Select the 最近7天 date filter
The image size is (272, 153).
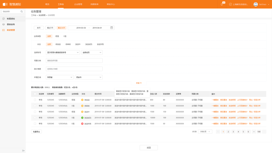[x=50, y=28]
